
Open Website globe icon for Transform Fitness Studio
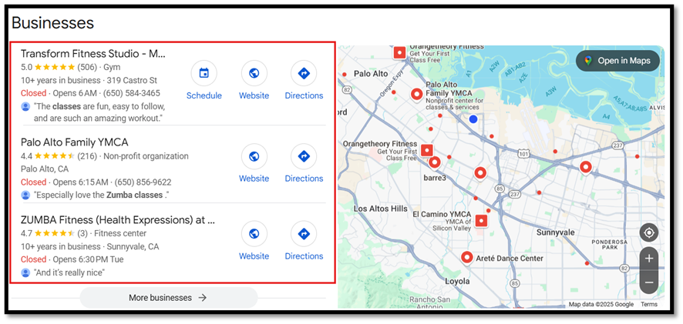(254, 74)
